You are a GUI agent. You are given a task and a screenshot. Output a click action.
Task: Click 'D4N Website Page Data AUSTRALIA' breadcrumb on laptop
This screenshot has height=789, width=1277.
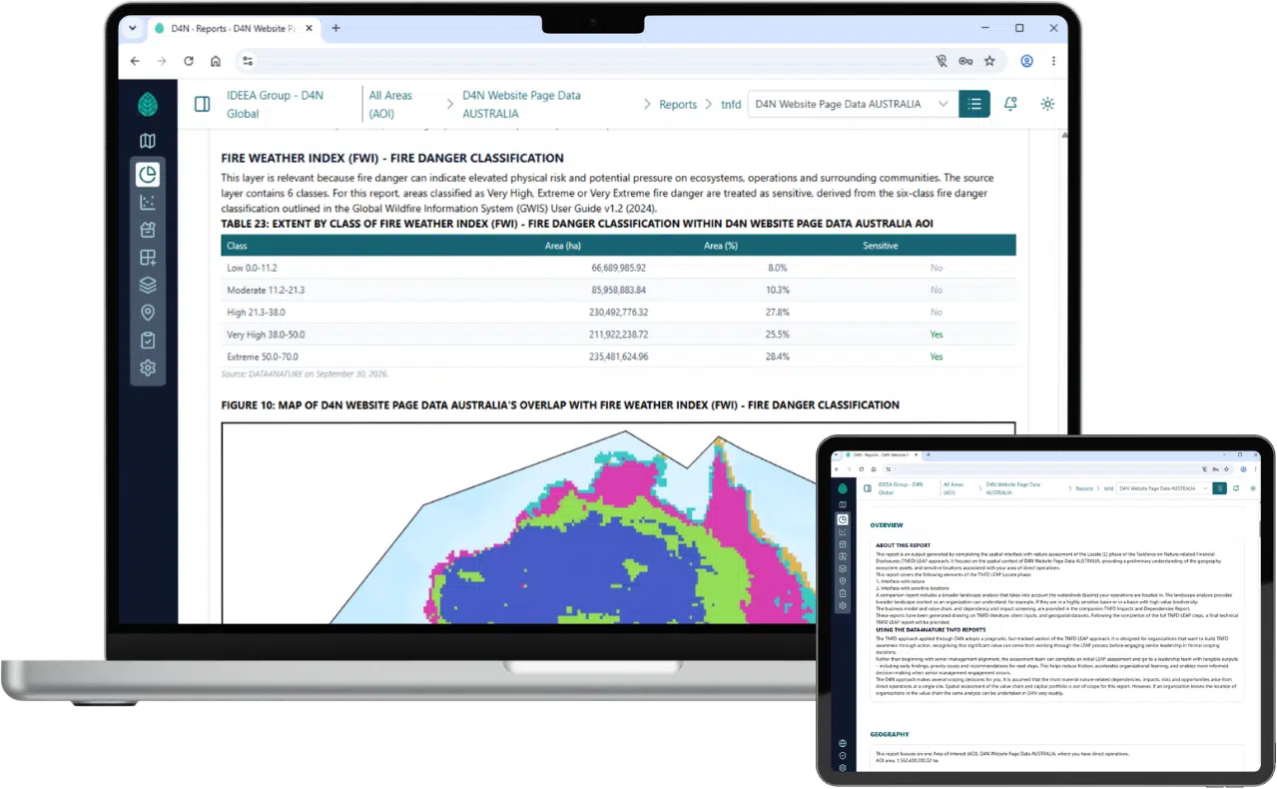pyautogui.click(x=521, y=104)
